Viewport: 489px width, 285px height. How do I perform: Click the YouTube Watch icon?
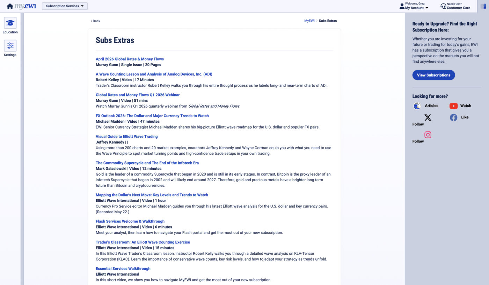(453, 106)
